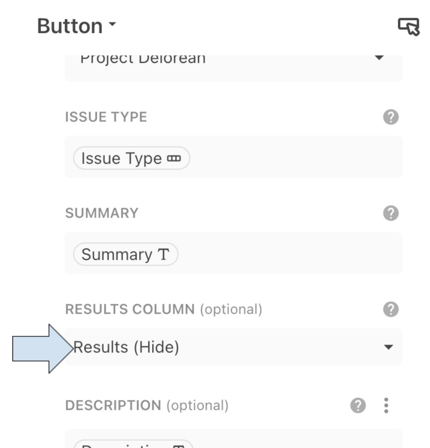
Task: Click the partially visible Description chip
Action: [x=133, y=444]
